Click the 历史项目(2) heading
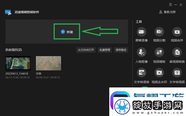This screenshot has width=186, height=116. (x=14, y=50)
